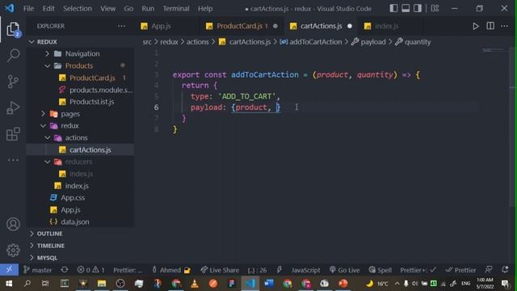The width and height of the screenshot is (517, 291).
Task: Open the Manage gear menu
Action: (x=13, y=250)
